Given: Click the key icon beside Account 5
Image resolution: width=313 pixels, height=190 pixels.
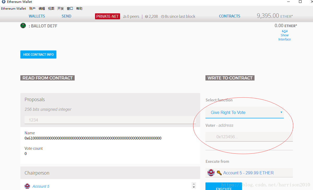Looking at the screenshot, I should pyautogui.click(x=219, y=173).
